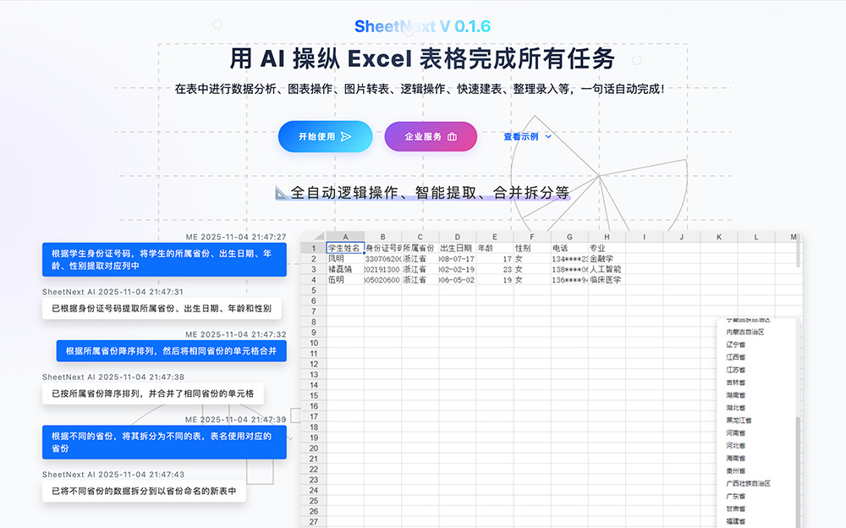This screenshot has height=528, width=846.
Task: Select column A header
Action: coord(345,236)
